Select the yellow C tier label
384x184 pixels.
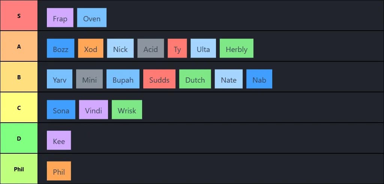tap(19, 108)
